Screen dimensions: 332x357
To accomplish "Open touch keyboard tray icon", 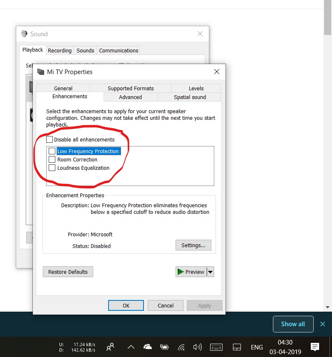I will 216,347.
